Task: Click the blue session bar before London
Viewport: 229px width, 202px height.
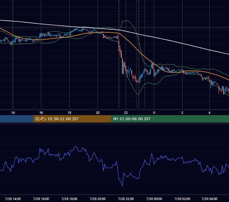Action: click(17, 119)
